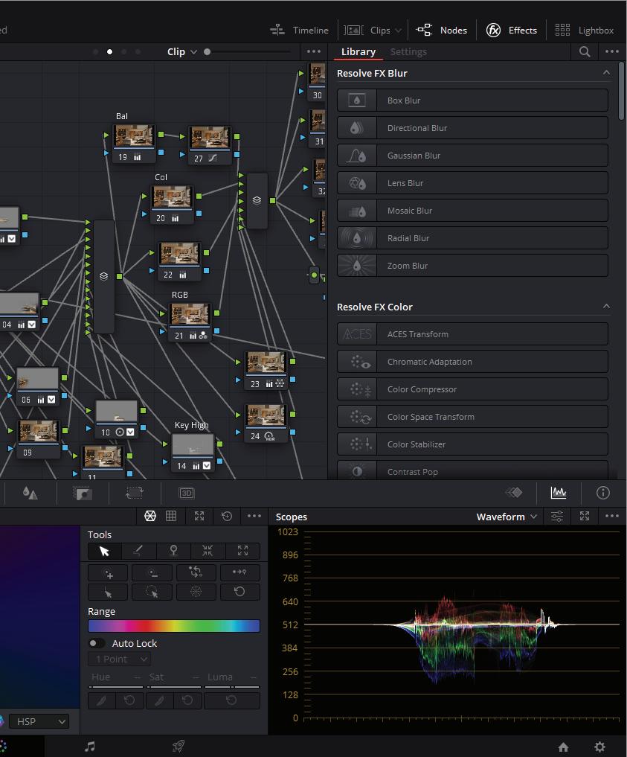
Task: Open the Stereoscopic 3D palette
Action: tap(187, 493)
